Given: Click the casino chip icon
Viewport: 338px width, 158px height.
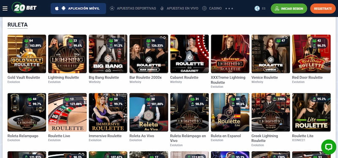Looking at the screenshot, I should [204, 8].
